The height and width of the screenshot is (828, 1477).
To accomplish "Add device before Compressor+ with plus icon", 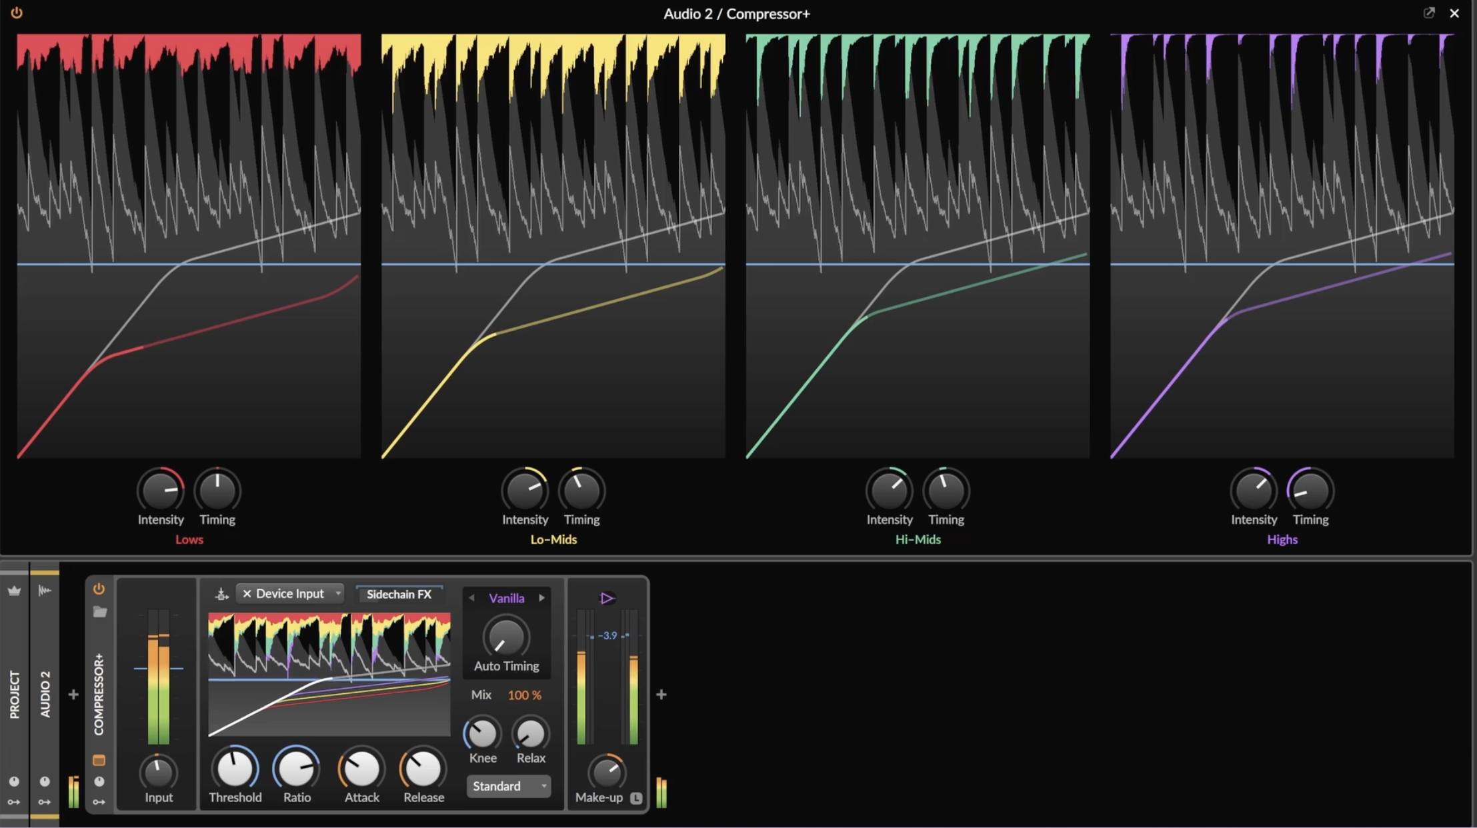I will click(x=73, y=695).
